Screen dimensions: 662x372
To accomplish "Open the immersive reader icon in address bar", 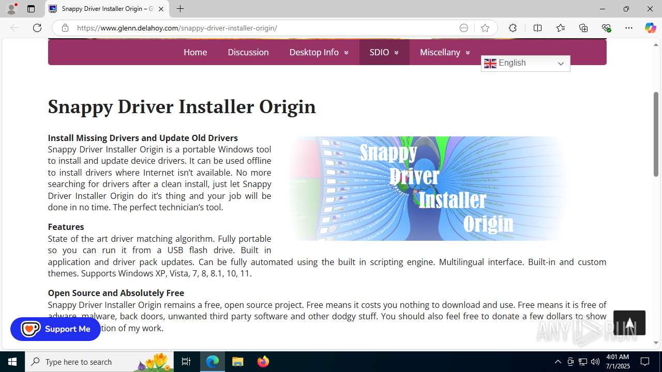I will (464, 28).
